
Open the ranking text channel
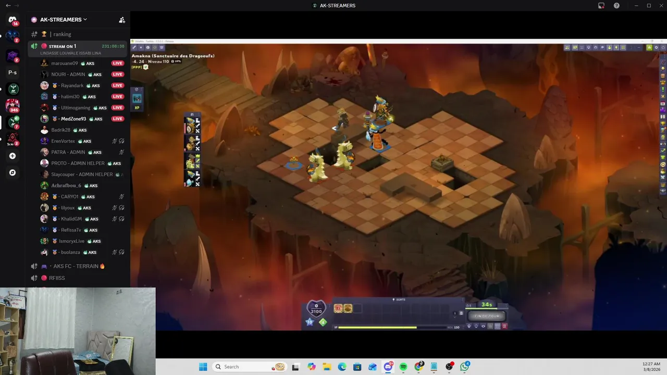(x=78, y=34)
